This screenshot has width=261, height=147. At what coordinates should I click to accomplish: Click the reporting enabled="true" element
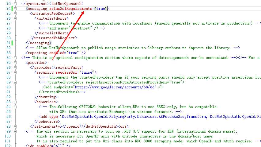point(56,53)
